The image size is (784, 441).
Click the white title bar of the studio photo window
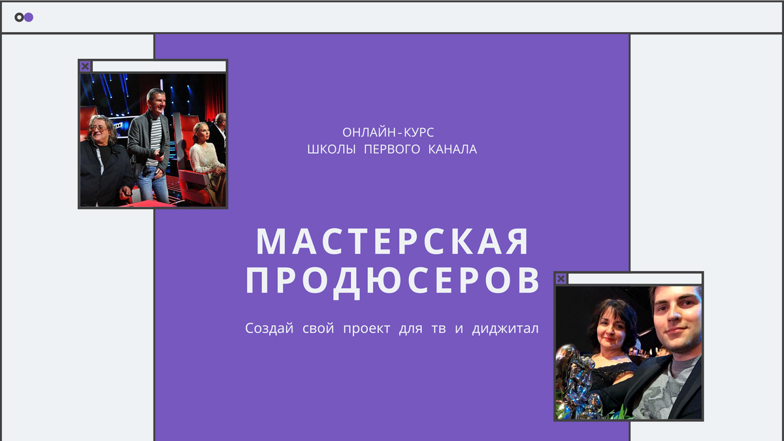[159, 66]
